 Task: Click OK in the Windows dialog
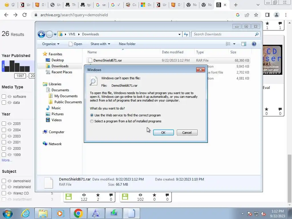(163, 133)
